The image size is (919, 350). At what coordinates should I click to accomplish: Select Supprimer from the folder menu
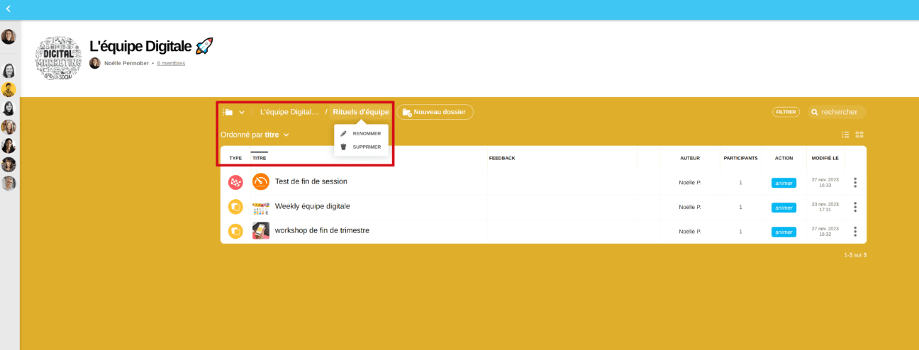pyautogui.click(x=366, y=147)
